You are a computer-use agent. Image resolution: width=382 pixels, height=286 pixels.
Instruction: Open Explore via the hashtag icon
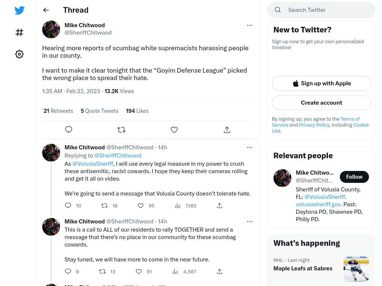pos(19,32)
